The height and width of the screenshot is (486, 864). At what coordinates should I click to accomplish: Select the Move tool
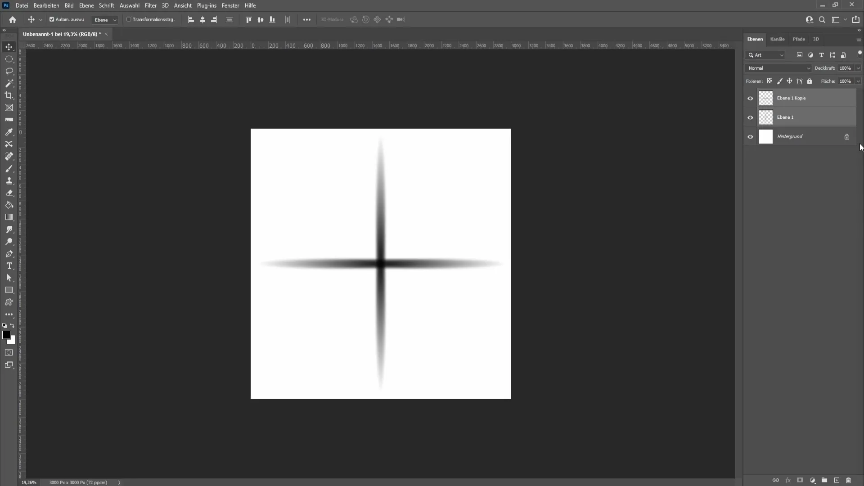click(9, 46)
